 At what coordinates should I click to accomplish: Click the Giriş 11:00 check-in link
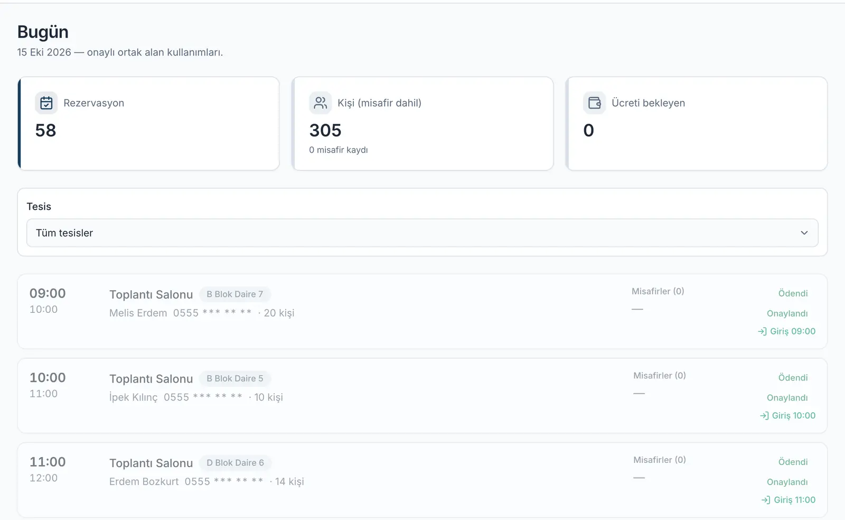[788, 500]
